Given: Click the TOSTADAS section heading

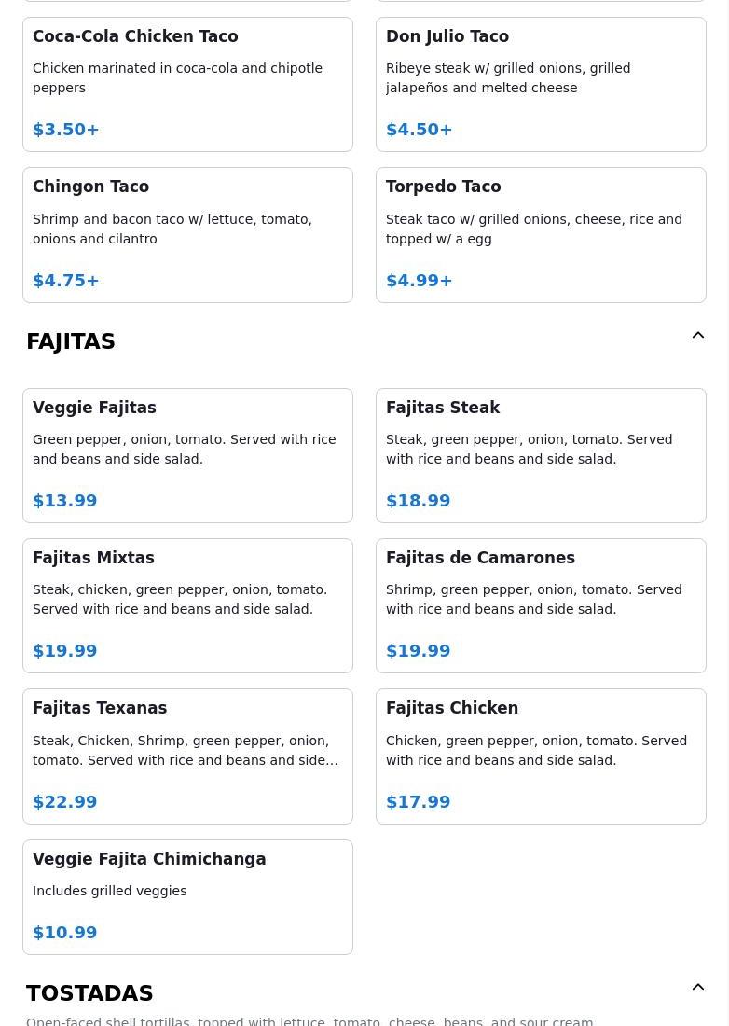Looking at the screenshot, I should [89, 993].
